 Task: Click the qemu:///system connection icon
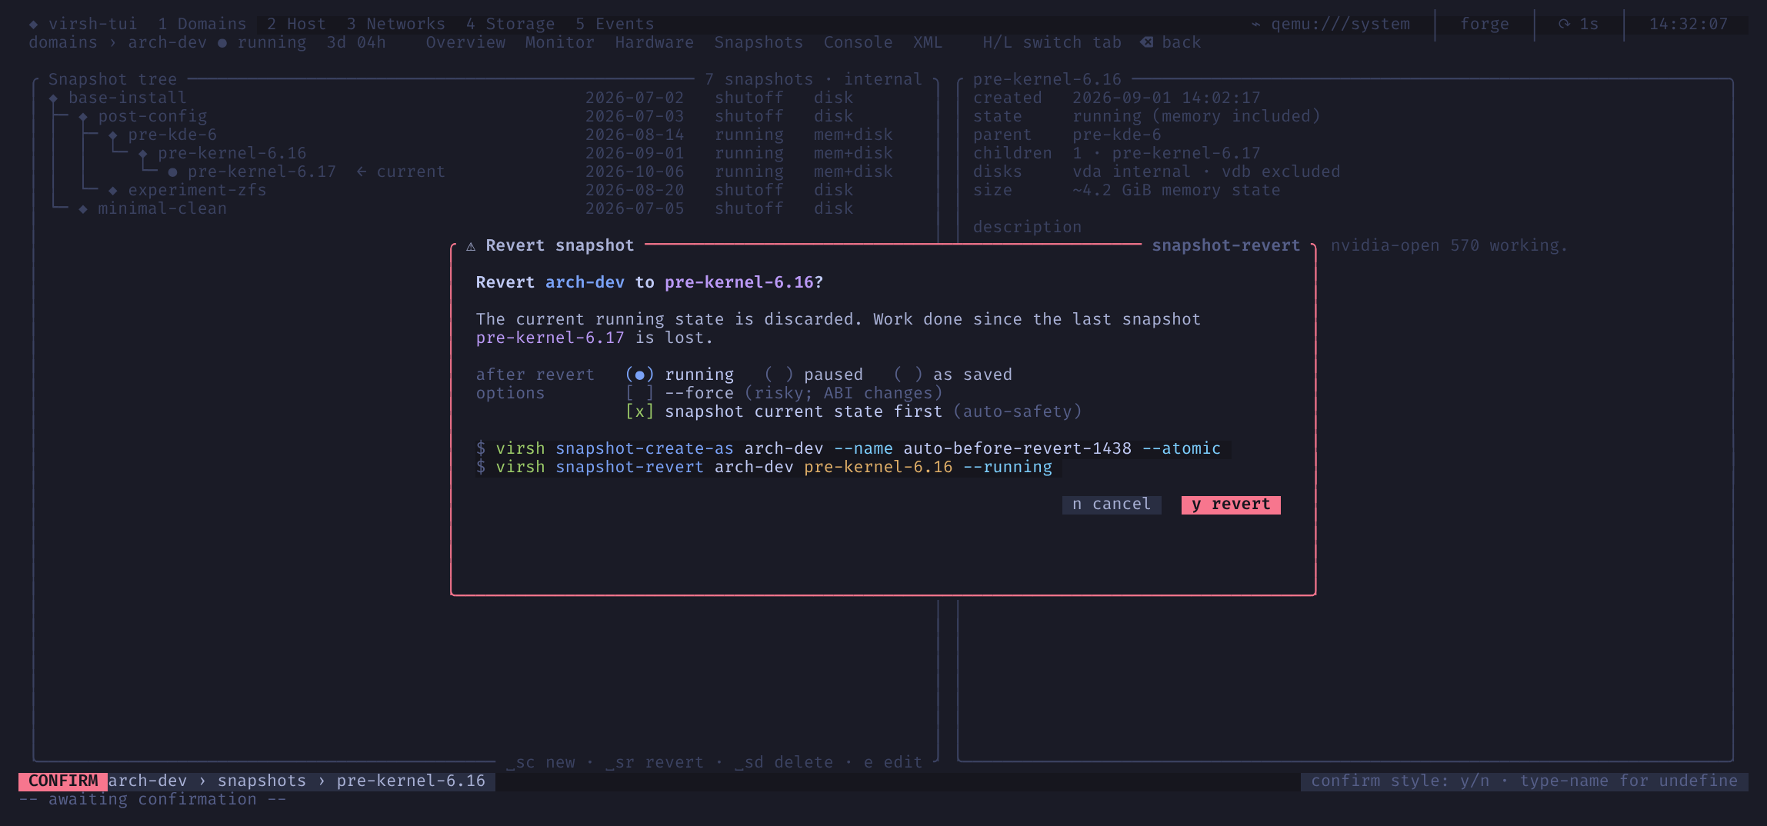(x=1255, y=24)
